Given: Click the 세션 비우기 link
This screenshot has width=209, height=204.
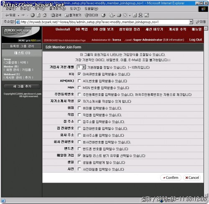Looking at the screenshot, I should pyautogui.click(x=154, y=29).
